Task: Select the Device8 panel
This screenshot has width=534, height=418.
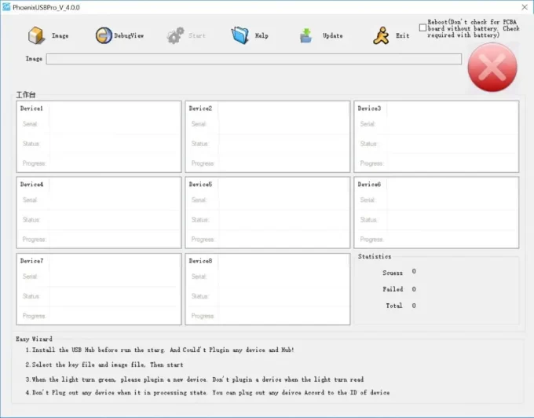Action: [x=268, y=288]
